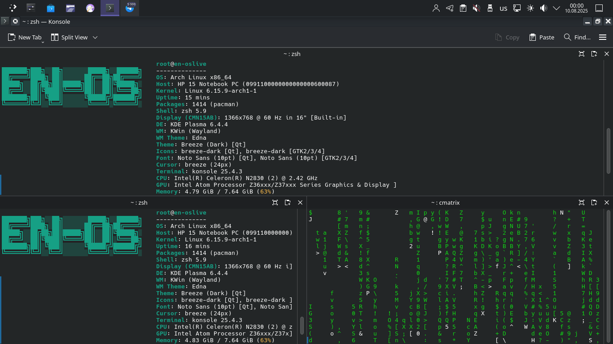
Task: Click the full 'Host: HP 15 Notebook PC' line in top pane
Action: coord(248,84)
